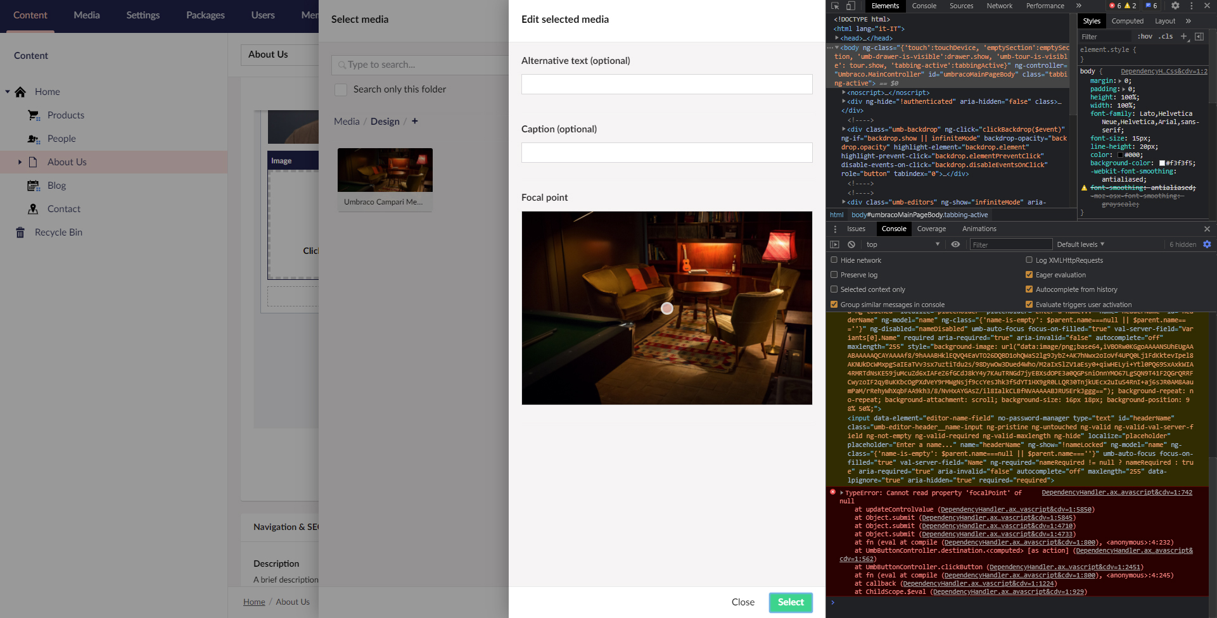Open the Coverage drawer tab
The image size is (1217, 618).
(x=931, y=229)
